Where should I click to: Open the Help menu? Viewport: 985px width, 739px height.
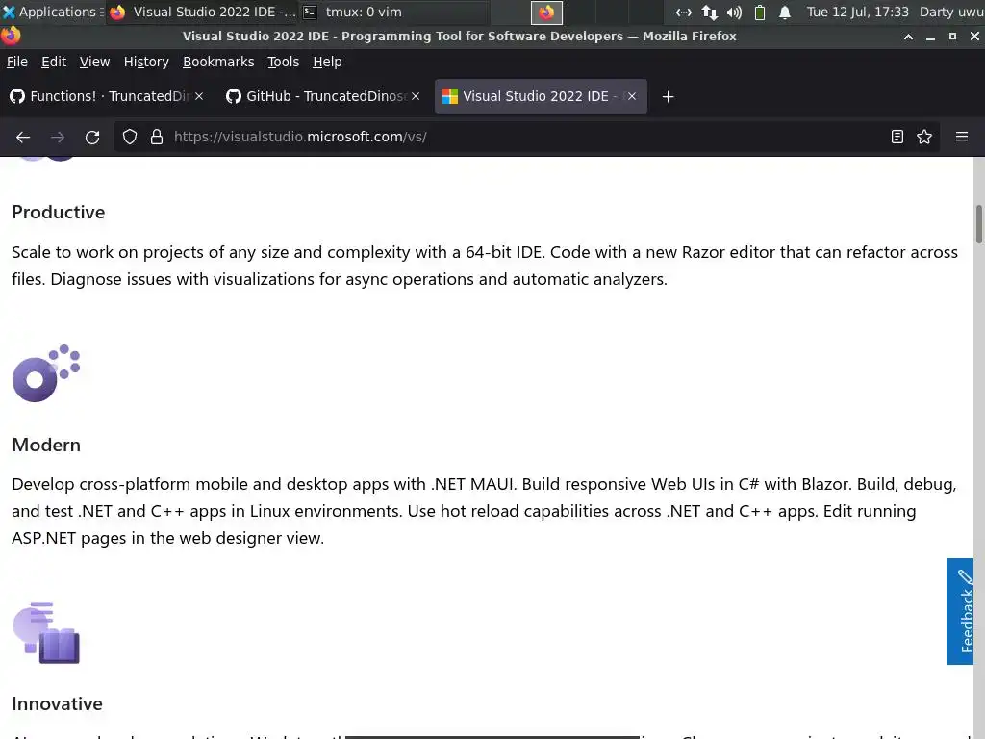327,62
